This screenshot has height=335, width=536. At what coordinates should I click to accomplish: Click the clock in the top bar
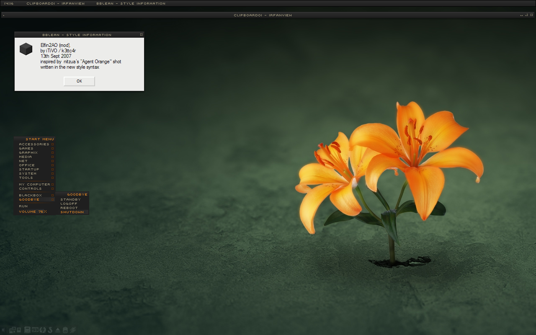click(9, 3)
